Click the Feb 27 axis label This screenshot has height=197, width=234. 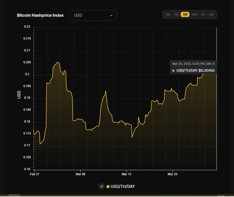pos(34,174)
